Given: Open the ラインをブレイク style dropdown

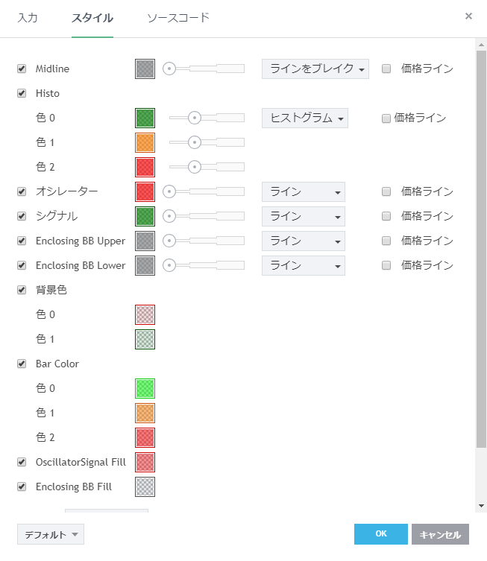Looking at the screenshot, I should (315, 69).
